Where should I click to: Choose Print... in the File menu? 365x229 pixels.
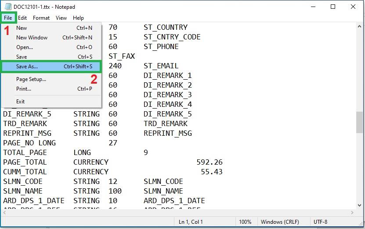pos(24,89)
